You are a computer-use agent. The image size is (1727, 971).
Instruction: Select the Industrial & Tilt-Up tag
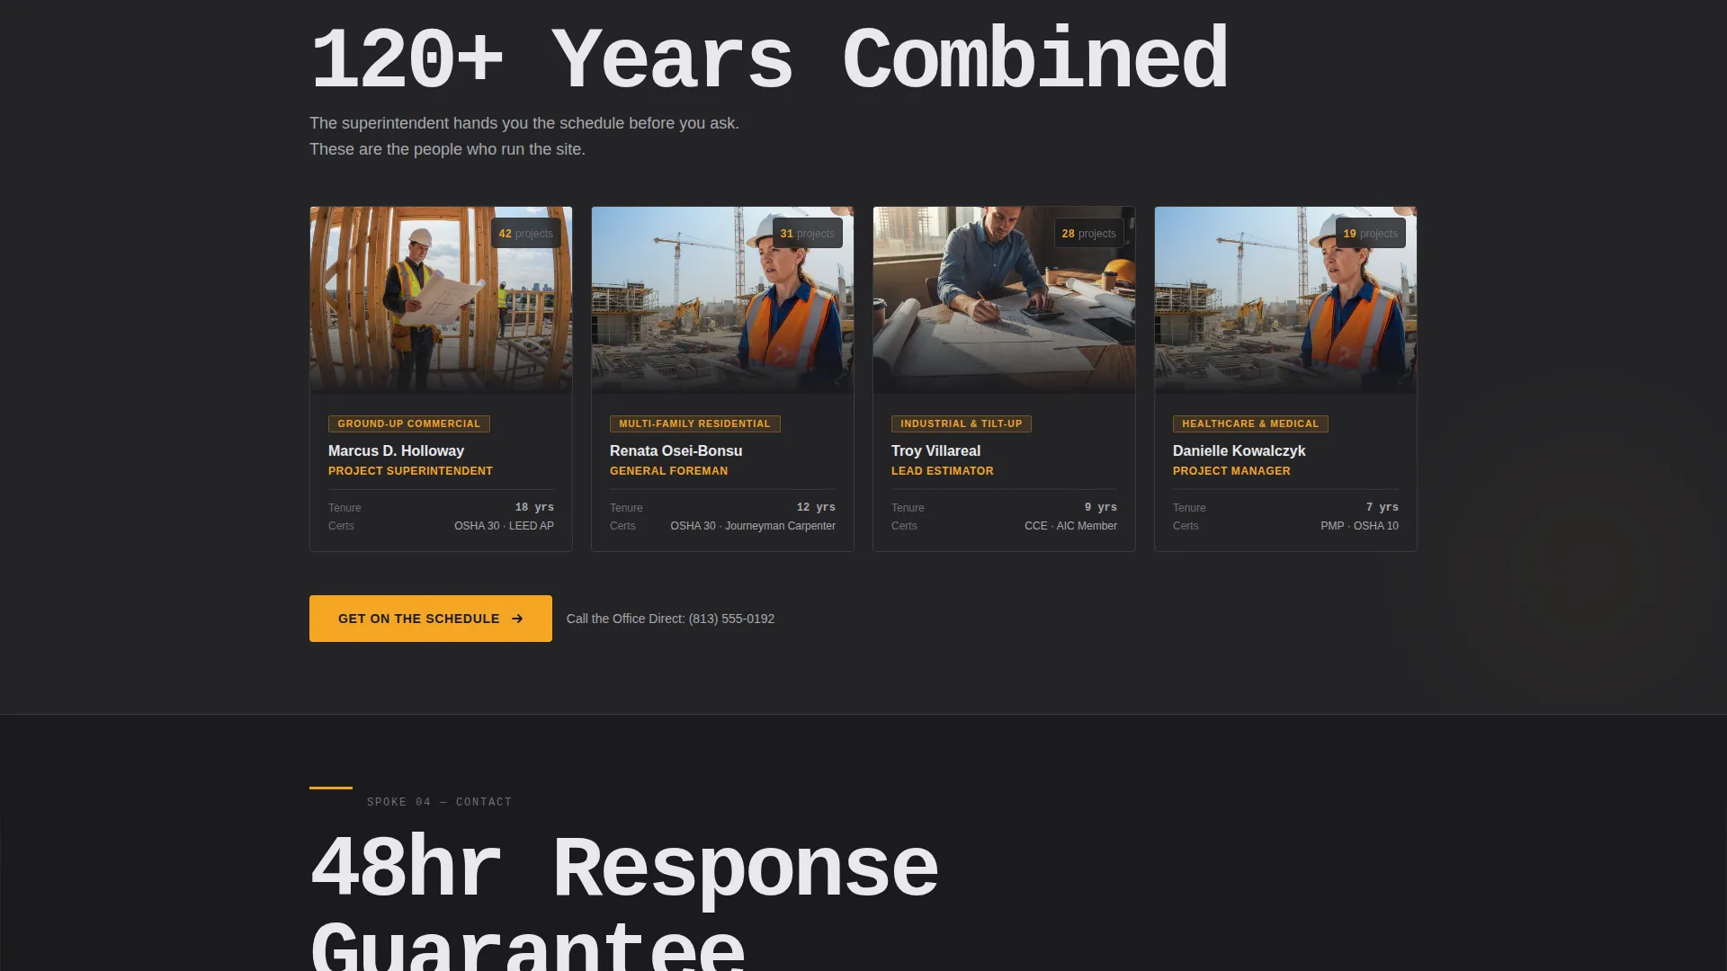click(962, 423)
